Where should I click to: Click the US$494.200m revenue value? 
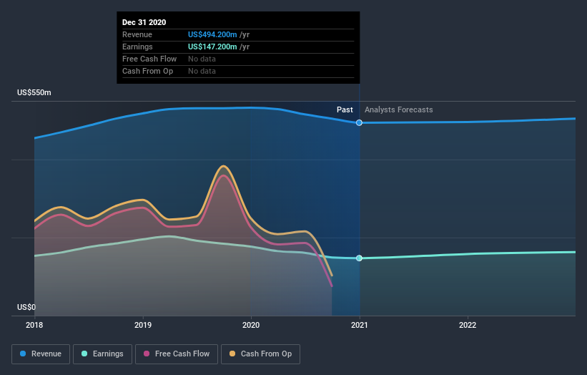click(212, 34)
